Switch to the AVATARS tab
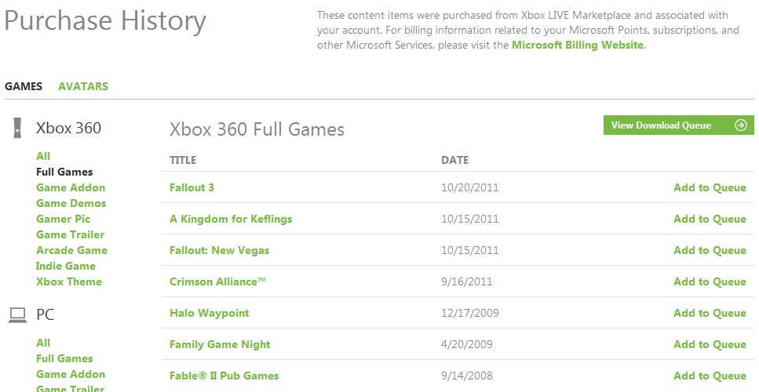The image size is (759, 392). [83, 86]
